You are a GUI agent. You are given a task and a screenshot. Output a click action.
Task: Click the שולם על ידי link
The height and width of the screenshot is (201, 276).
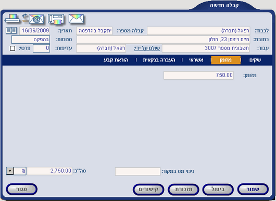tap(147, 48)
